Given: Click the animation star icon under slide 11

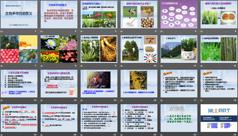Looking at the screenshot, I should pos(162,66).
